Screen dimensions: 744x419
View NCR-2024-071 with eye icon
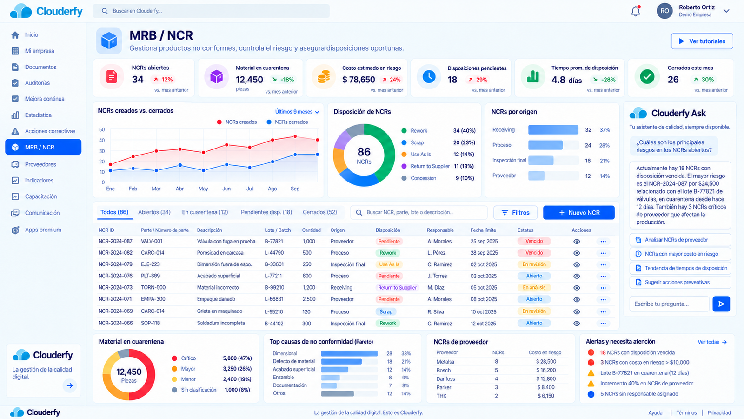pos(577,300)
